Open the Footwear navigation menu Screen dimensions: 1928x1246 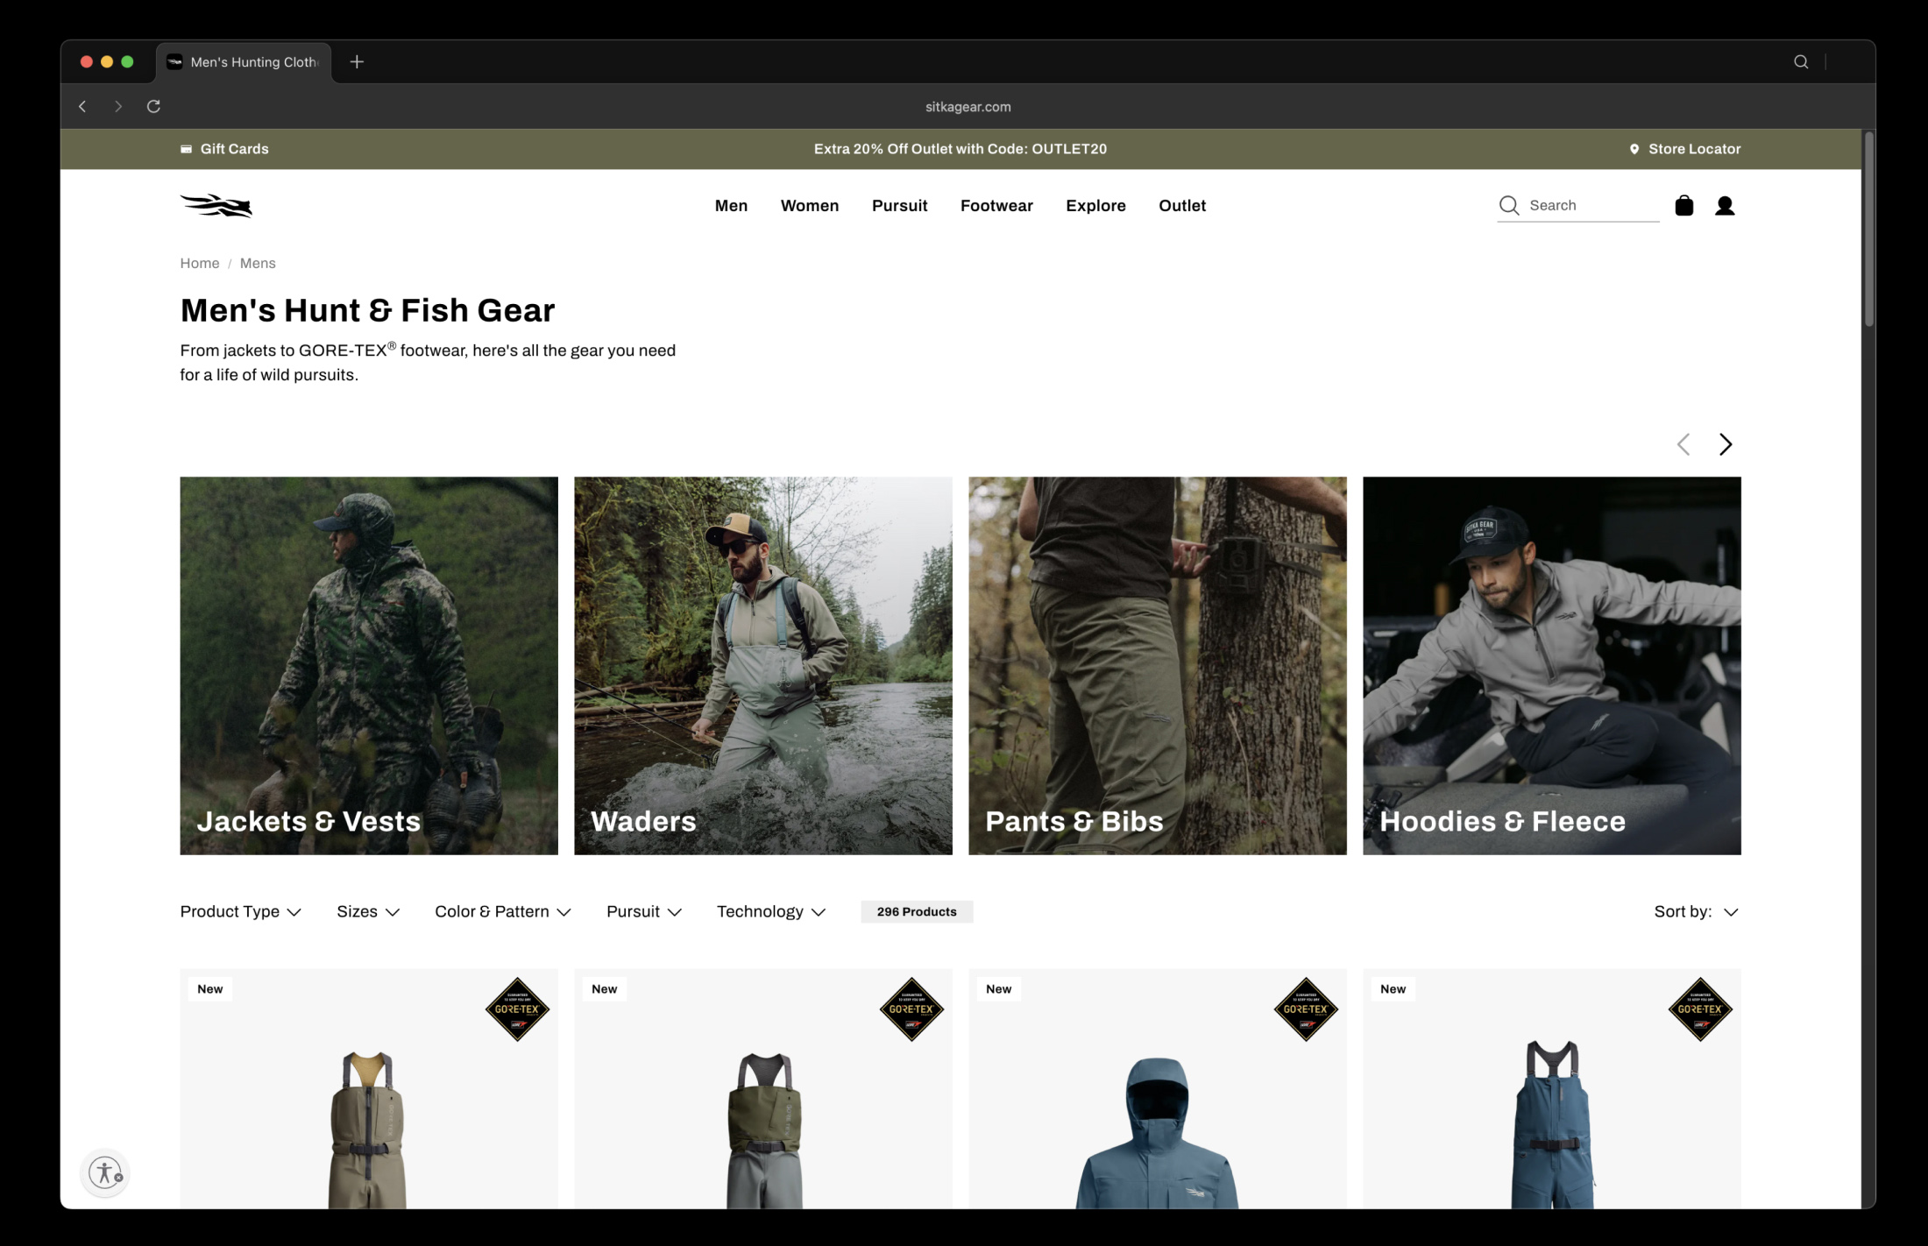(996, 206)
